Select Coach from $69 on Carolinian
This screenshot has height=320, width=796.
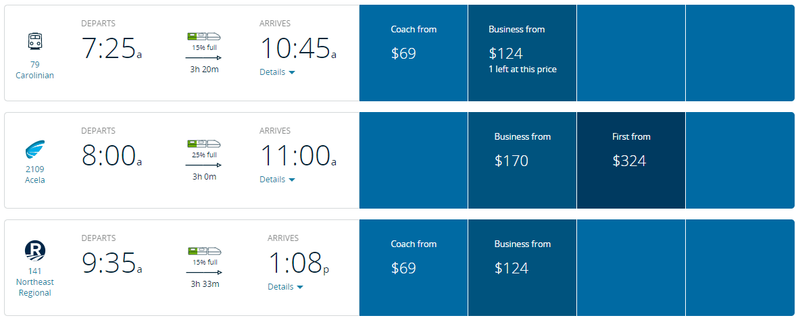point(414,53)
